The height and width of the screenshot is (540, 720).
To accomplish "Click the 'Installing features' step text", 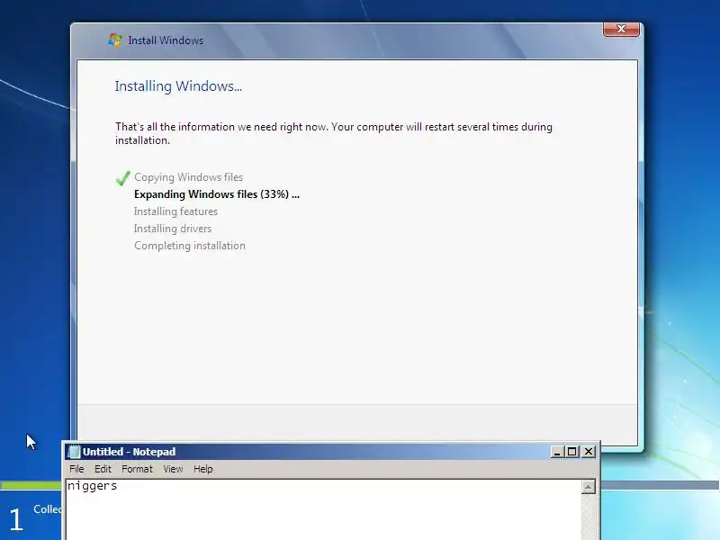I will click(x=175, y=211).
